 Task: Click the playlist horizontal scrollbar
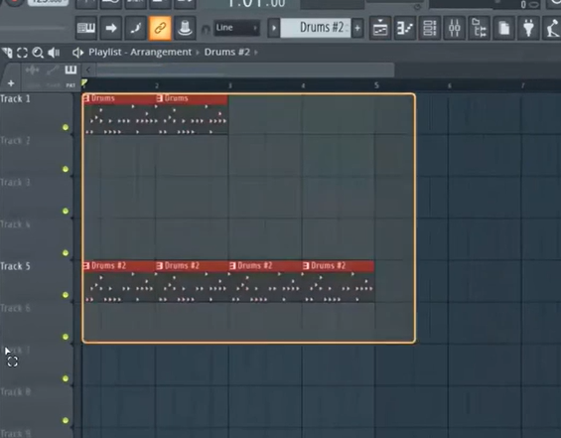tap(245, 70)
